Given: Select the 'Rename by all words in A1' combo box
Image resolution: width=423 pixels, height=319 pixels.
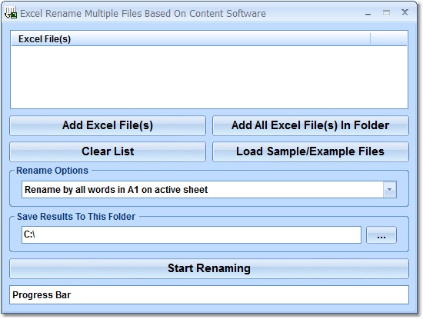Looking at the screenshot, I should point(209,190).
